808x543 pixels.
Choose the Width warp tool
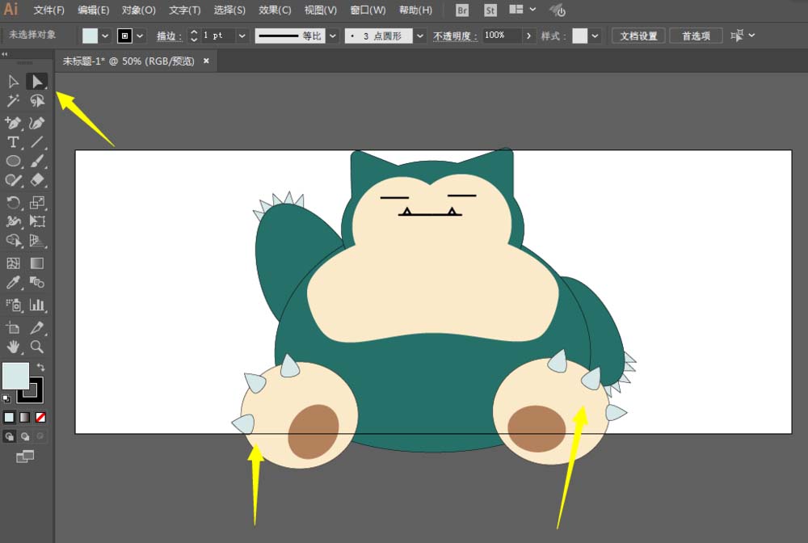click(14, 221)
